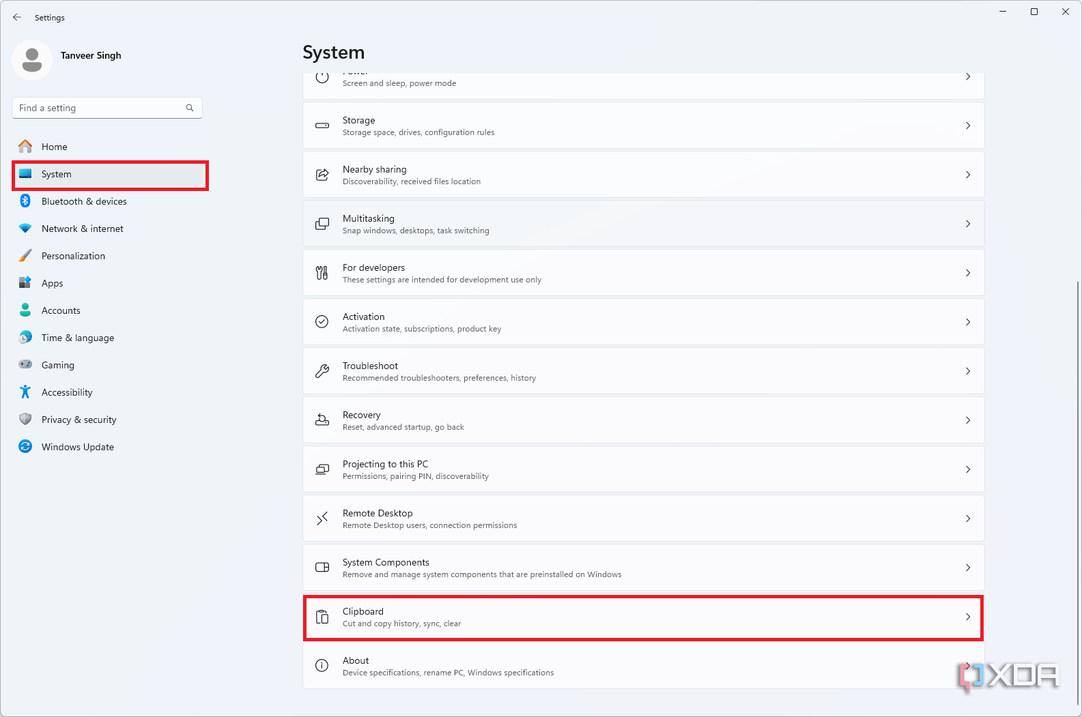
Task: Click the Remote Desktop icon
Action: point(322,518)
